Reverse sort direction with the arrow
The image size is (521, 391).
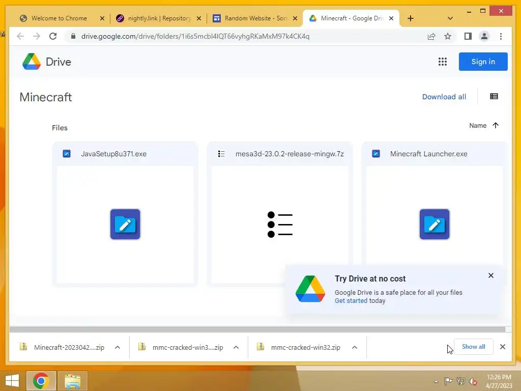[496, 125]
